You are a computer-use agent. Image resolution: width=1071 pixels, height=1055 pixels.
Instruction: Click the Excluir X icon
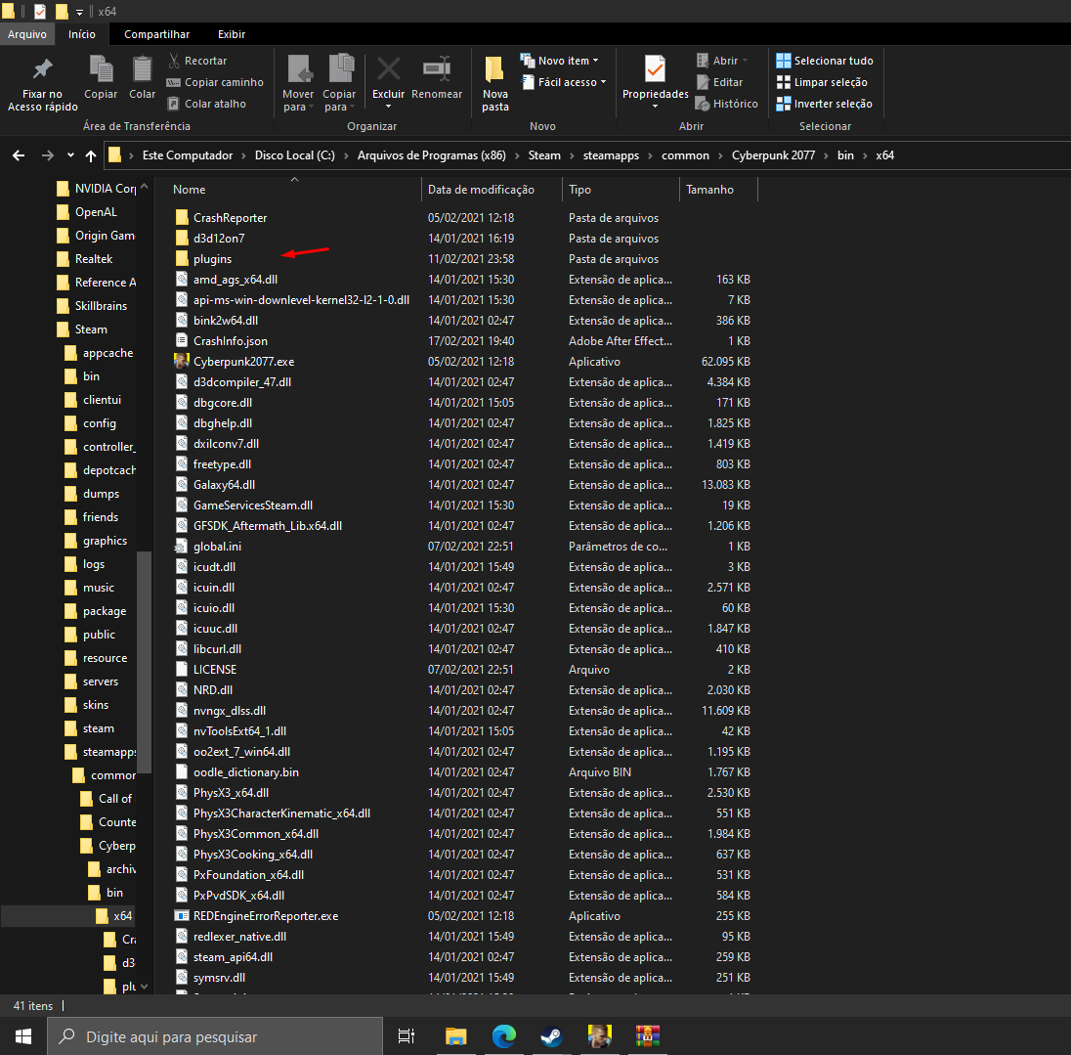(x=389, y=69)
